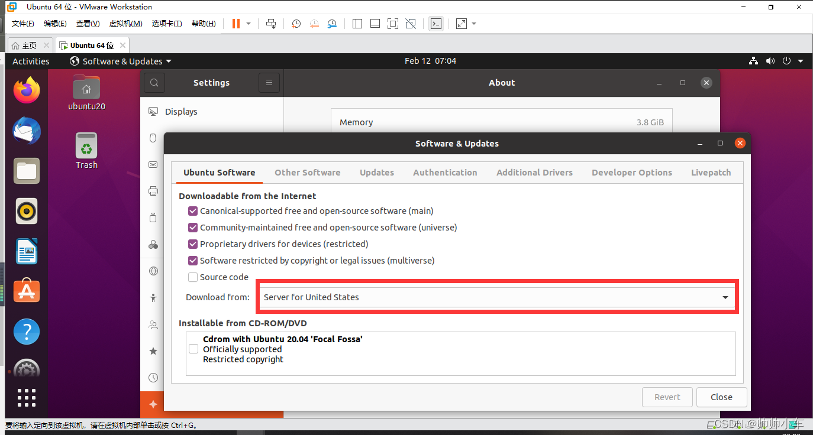Click the console view icon in VMware toolbar
The image size is (813, 435).
[x=436, y=24]
